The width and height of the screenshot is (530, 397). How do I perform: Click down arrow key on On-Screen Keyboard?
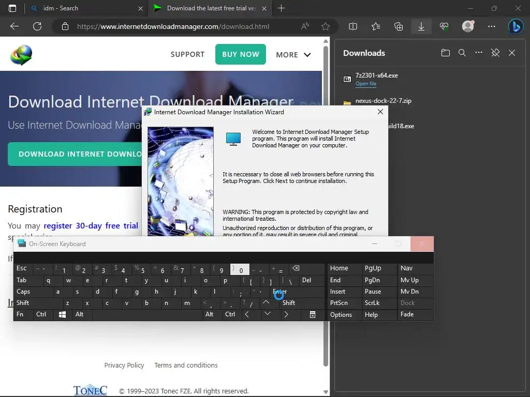tap(268, 314)
